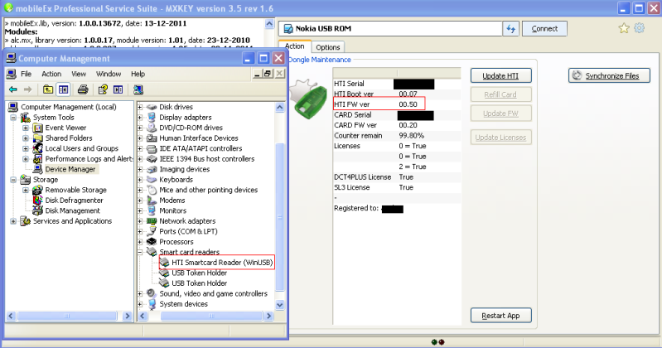The image size is (662, 348).
Task: Expand the Disk drives category
Action: tap(140, 107)
